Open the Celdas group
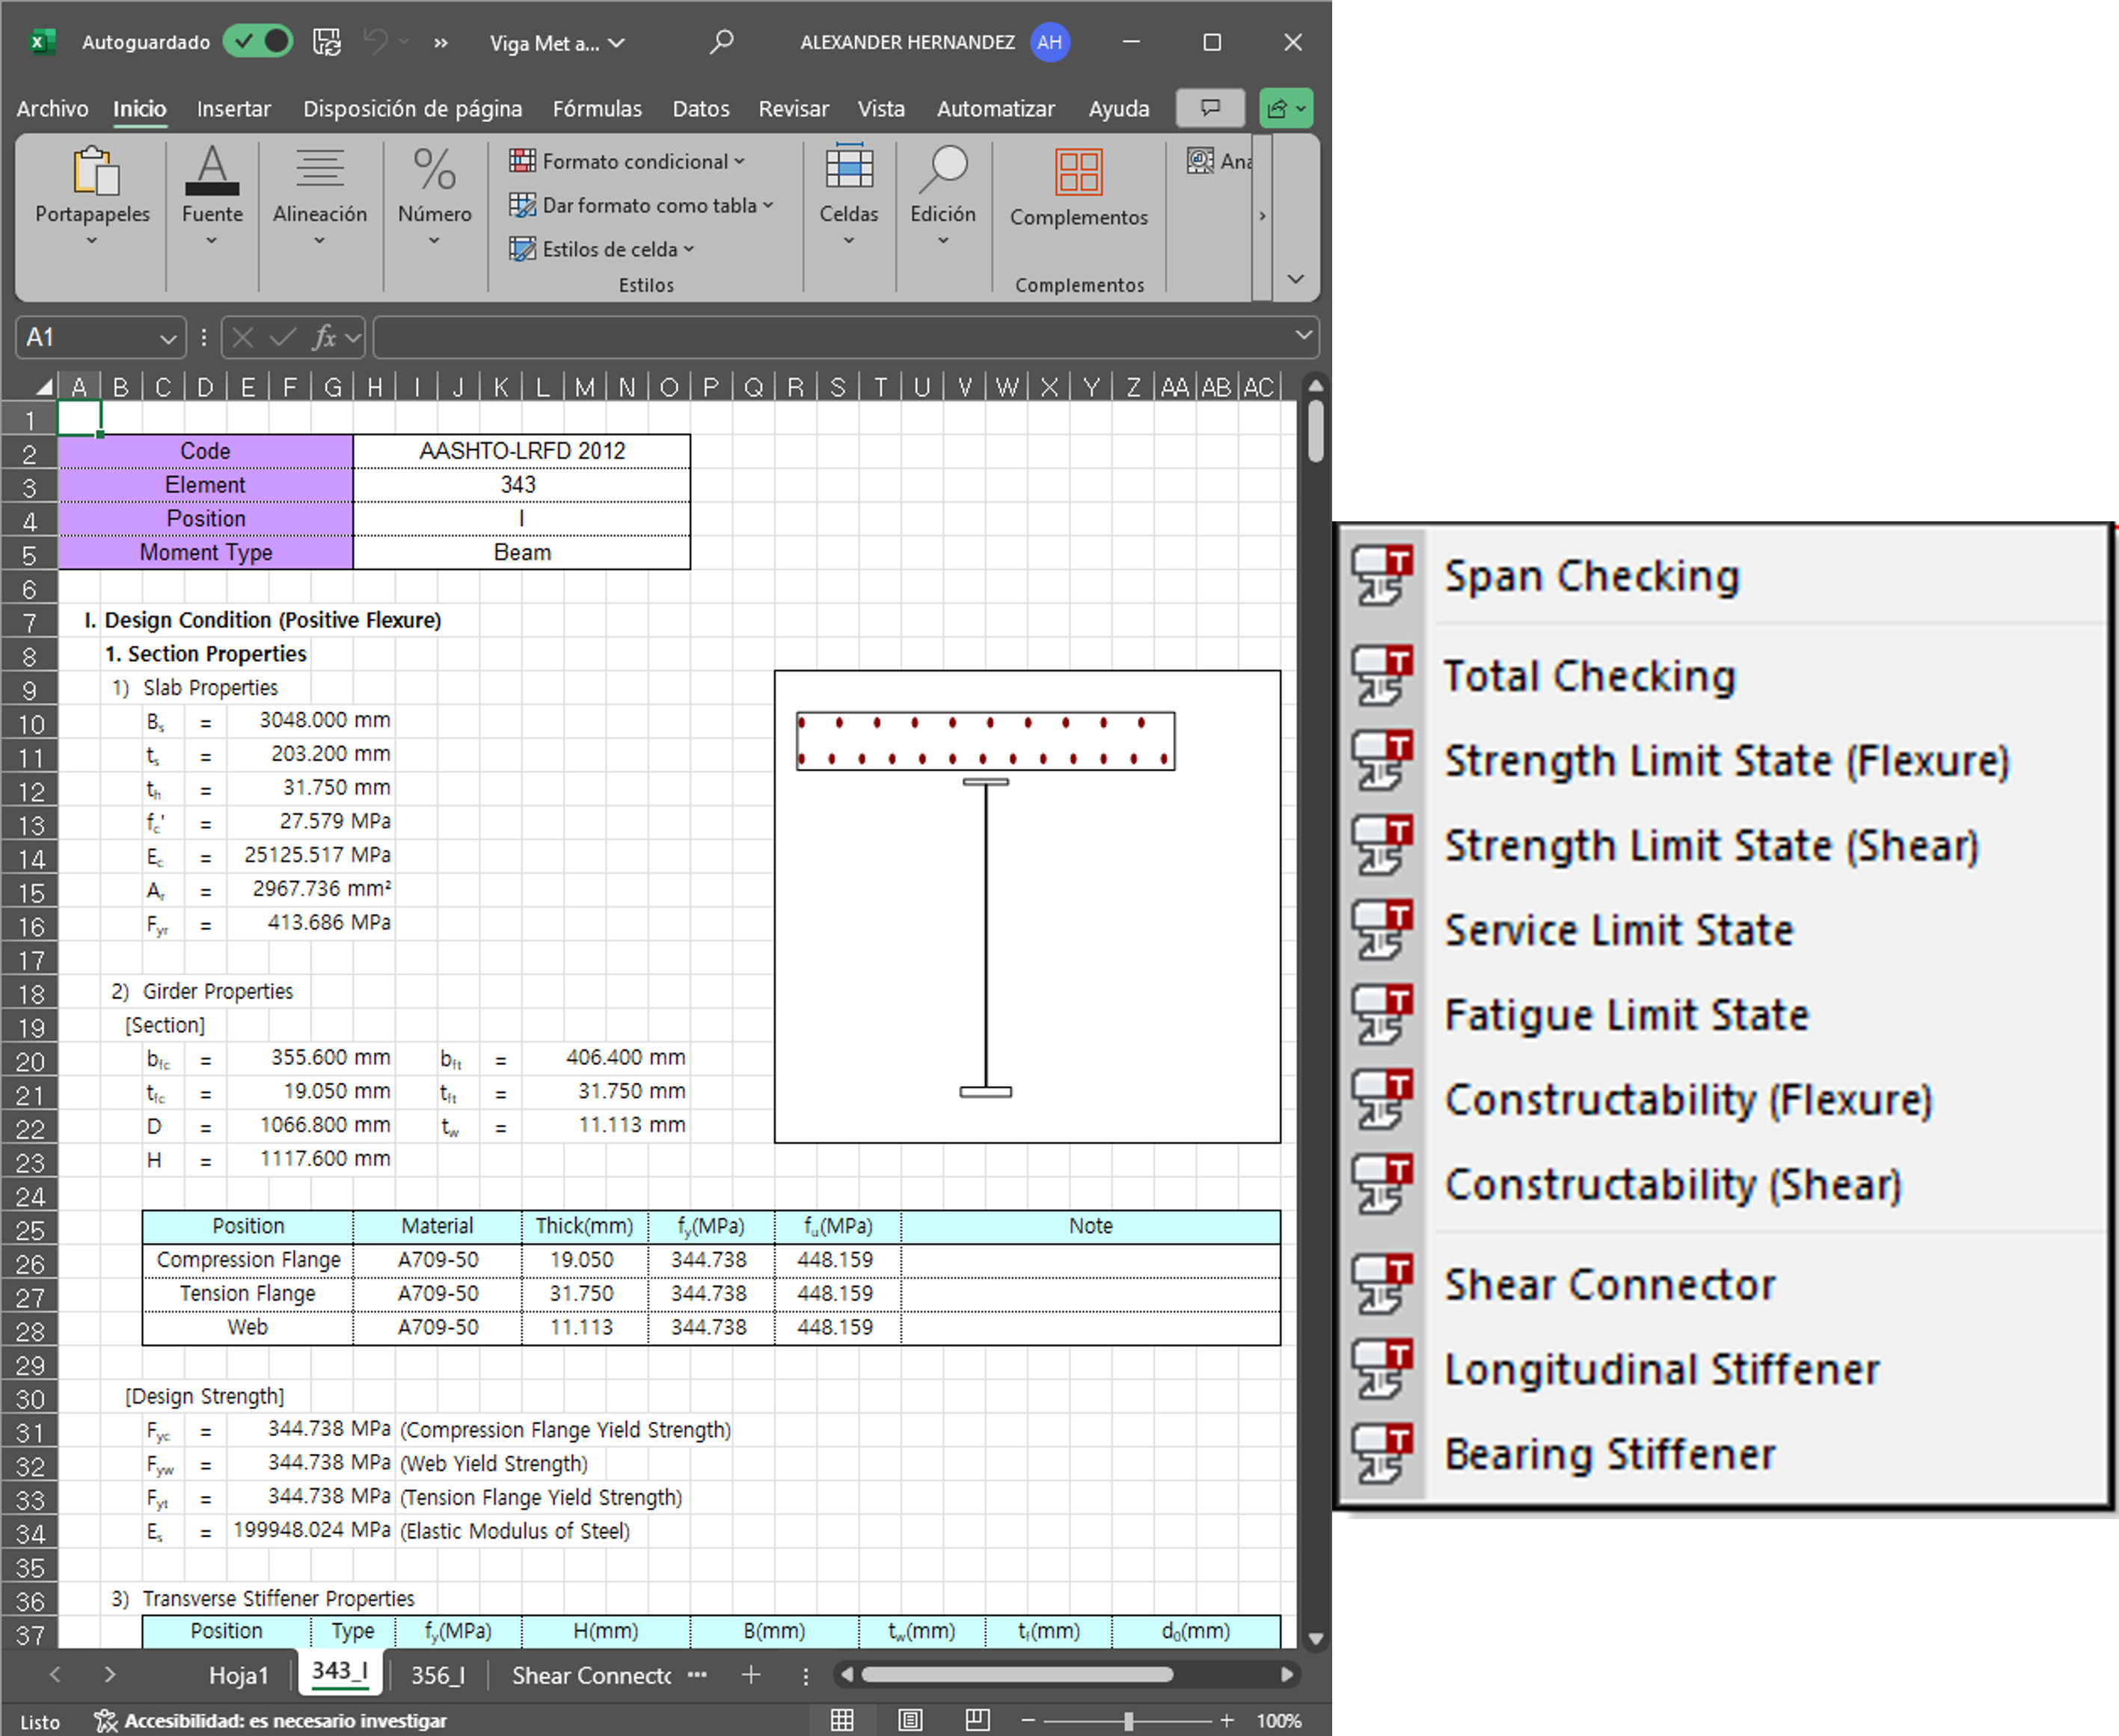This screenshot has height=1736, width=2119. (x=848, y=197)
